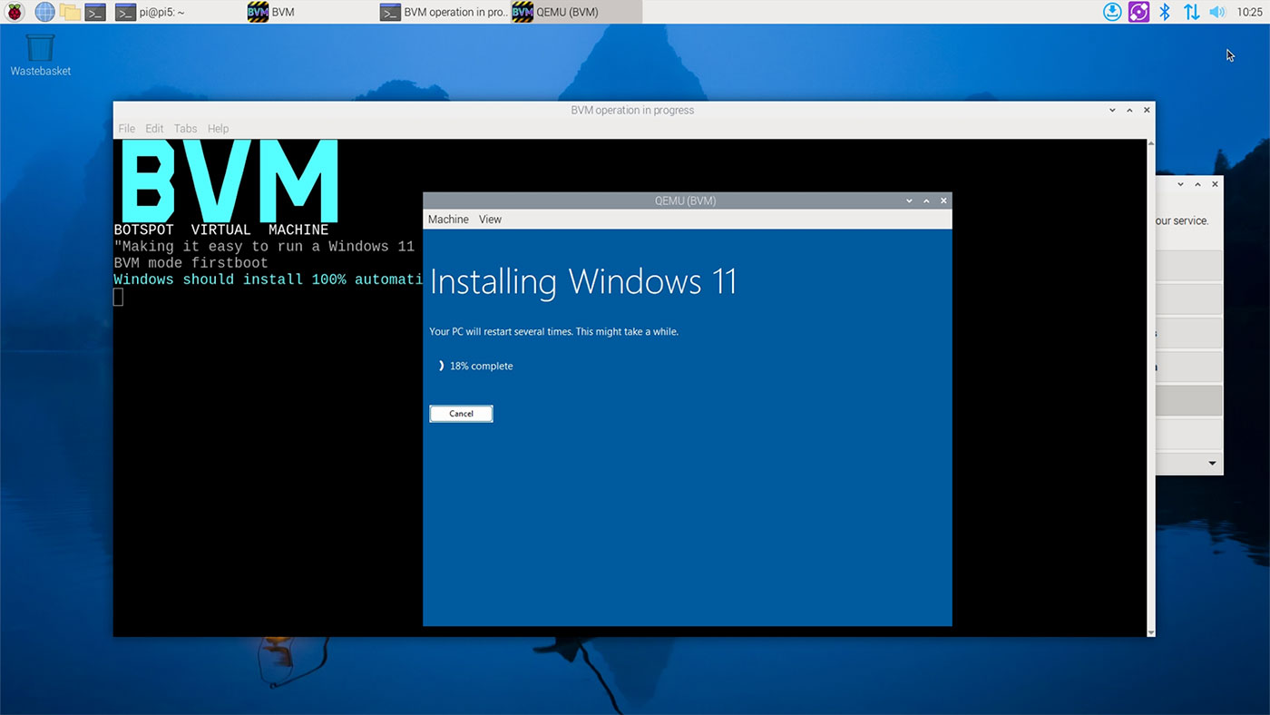Click the BOTSPOT VIRTUAL MACHINE text

(x=221, y=230)
